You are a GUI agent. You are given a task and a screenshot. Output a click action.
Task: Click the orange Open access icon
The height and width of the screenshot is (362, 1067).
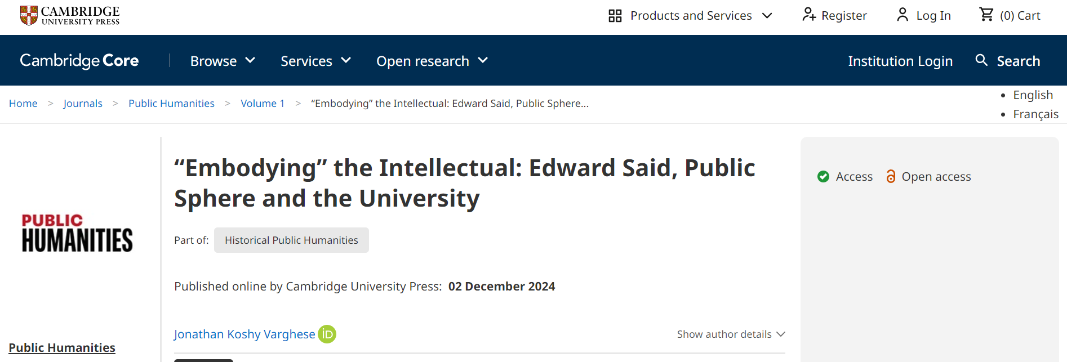(x=891, y=177)
